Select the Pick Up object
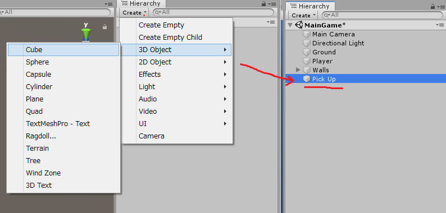446x213 pixels. (x=366, y=79)
